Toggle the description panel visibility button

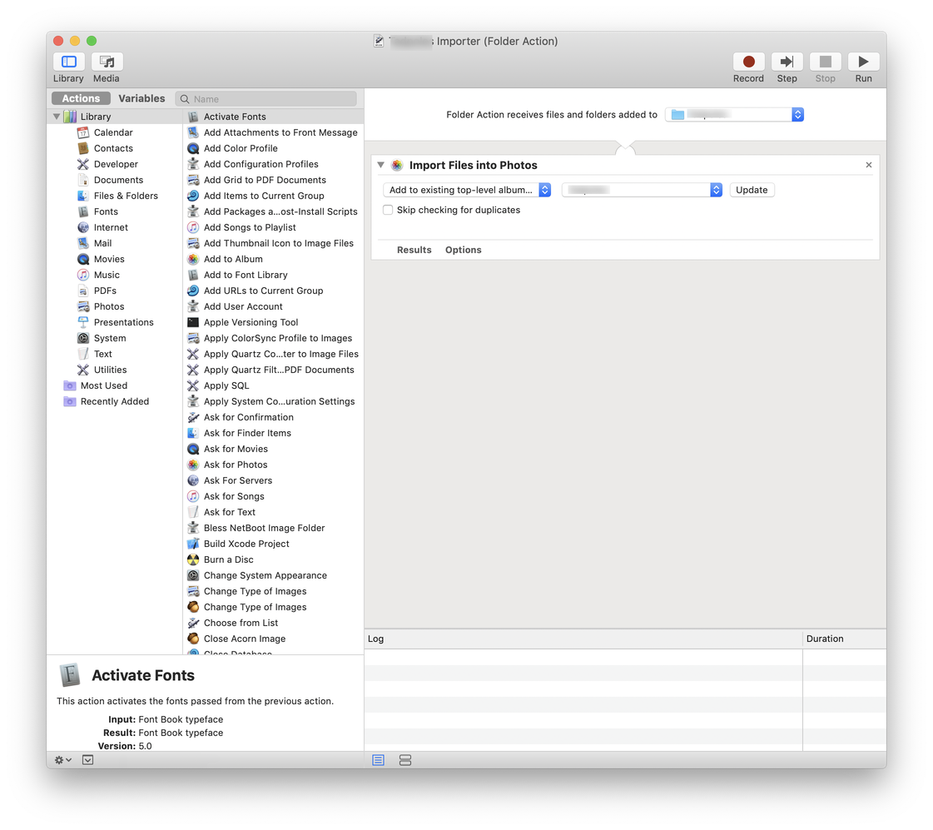pyautogui.click(x=87, y=760)
